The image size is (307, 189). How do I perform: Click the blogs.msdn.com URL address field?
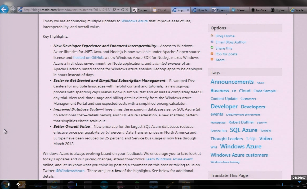[x=67, y=10]
